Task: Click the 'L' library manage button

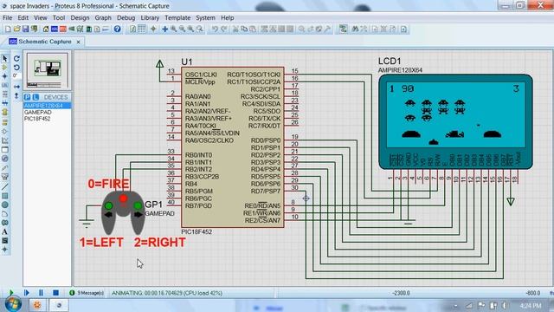Action: [x=35, y=97]
